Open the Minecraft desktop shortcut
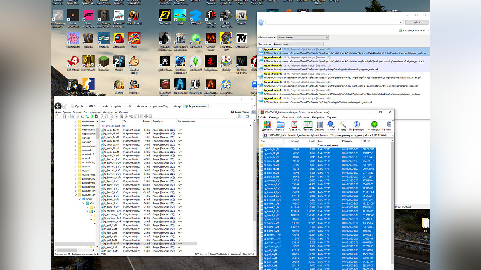Screen dimensions: 481x270 (x=103, y=62)
